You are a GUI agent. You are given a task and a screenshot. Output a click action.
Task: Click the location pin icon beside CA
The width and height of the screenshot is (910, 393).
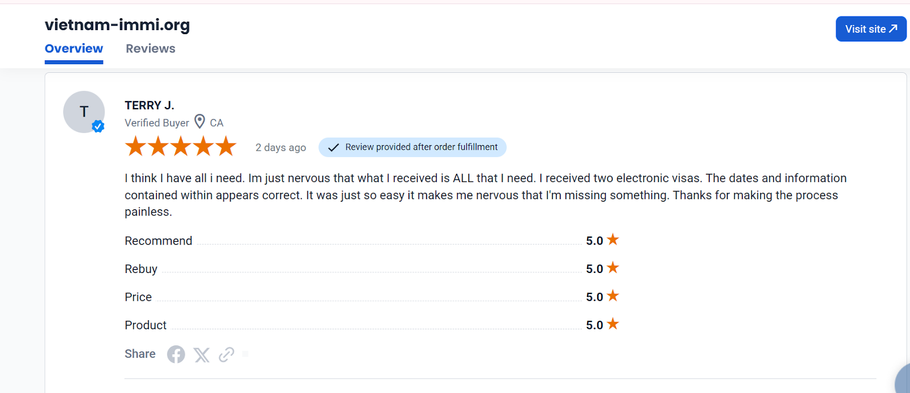click(200, 122)
